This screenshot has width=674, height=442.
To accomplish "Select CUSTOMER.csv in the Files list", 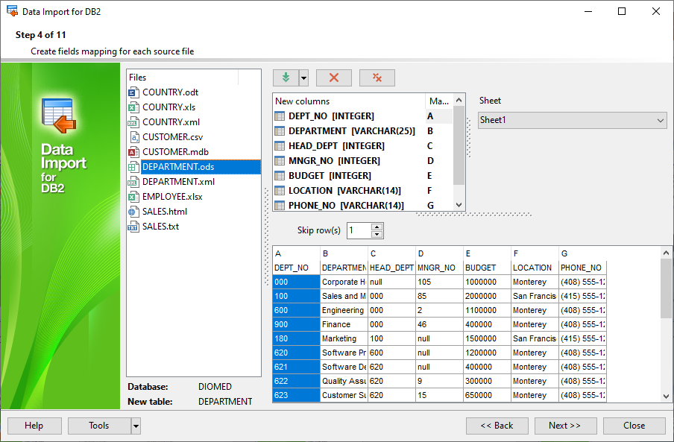I will pos(172,137).
